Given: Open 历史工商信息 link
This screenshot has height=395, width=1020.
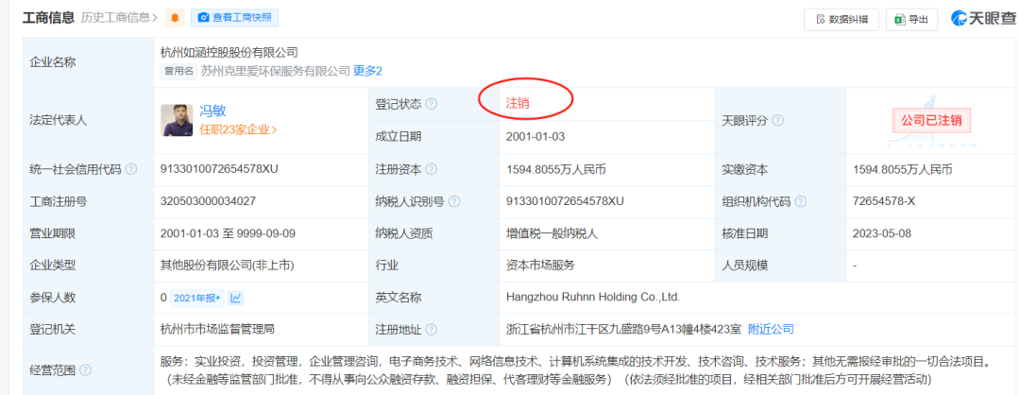Looking at the screenshot, I should coord(120,18).
